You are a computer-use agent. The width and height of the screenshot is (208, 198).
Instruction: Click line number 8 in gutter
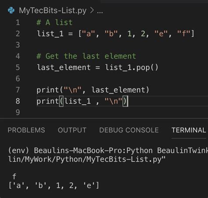[18, 101]
